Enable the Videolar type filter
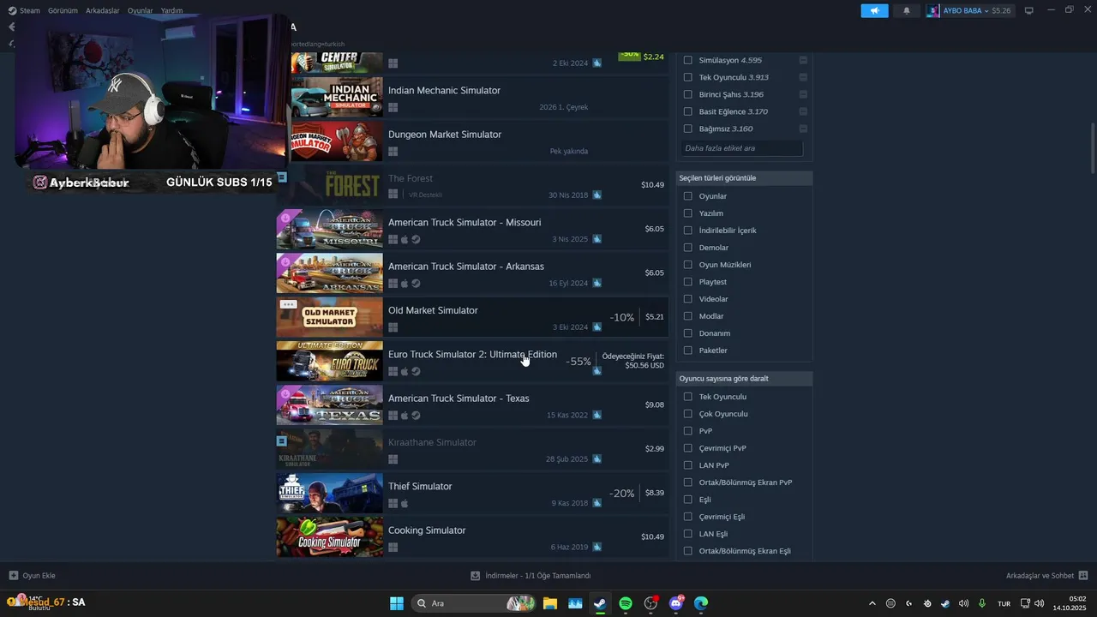The image size is (1097, 617). coord(687,299)
